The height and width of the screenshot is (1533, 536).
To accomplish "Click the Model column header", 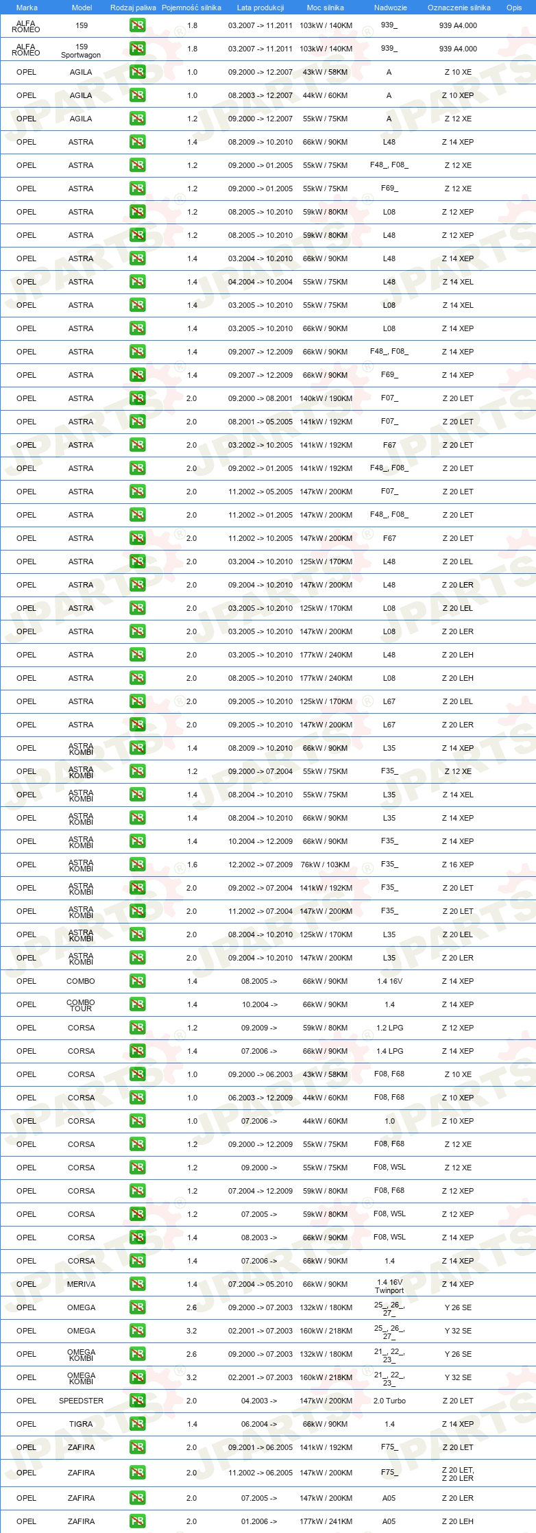I will coord(82,8).
